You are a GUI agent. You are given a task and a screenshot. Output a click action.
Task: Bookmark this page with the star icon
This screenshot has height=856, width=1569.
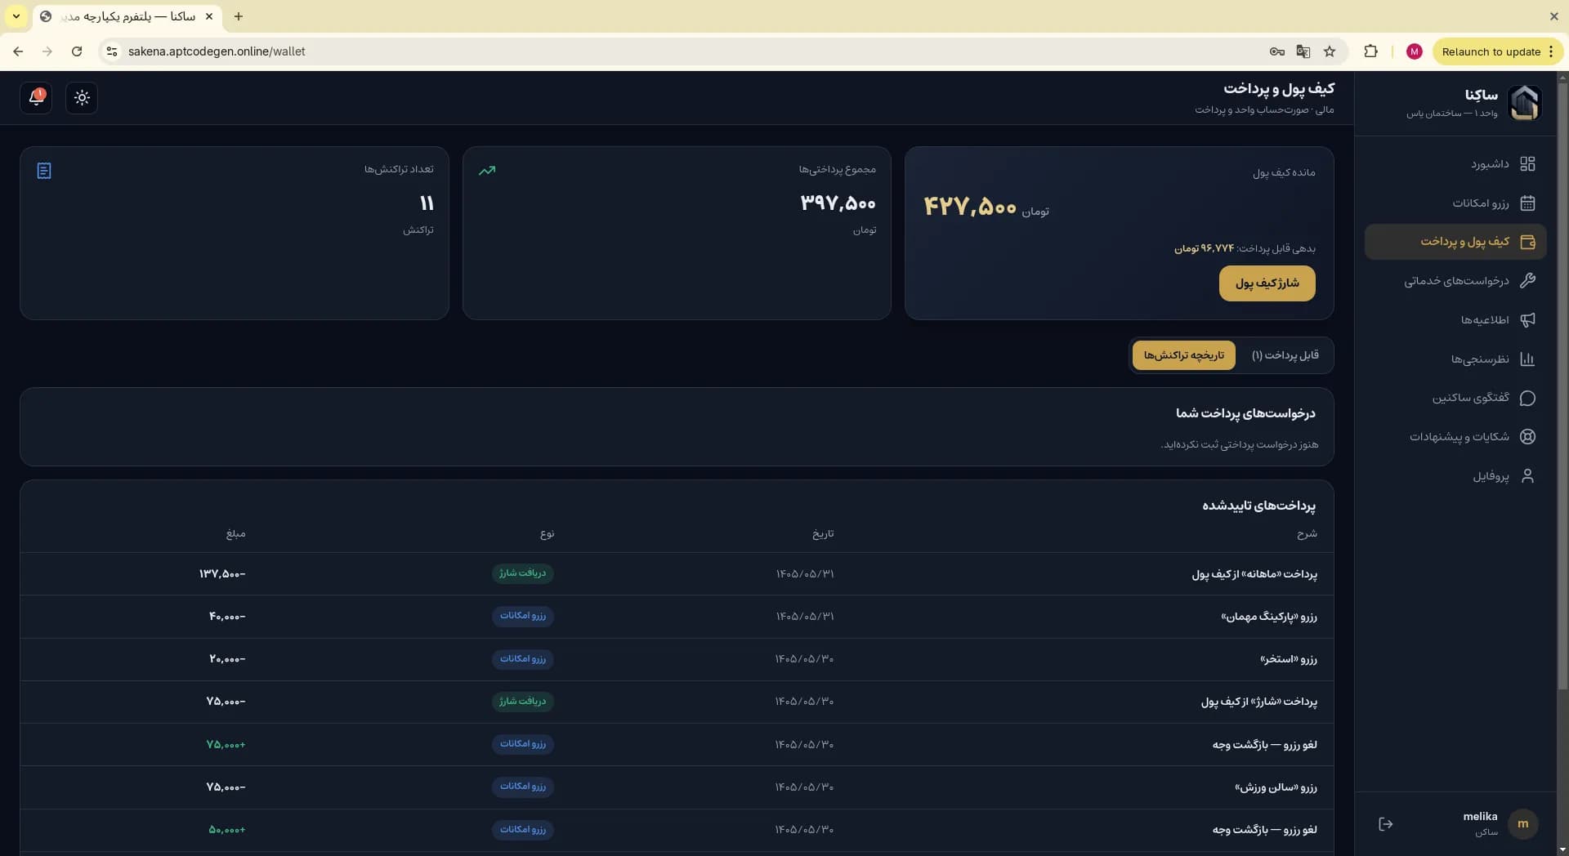click(1330, 51)
